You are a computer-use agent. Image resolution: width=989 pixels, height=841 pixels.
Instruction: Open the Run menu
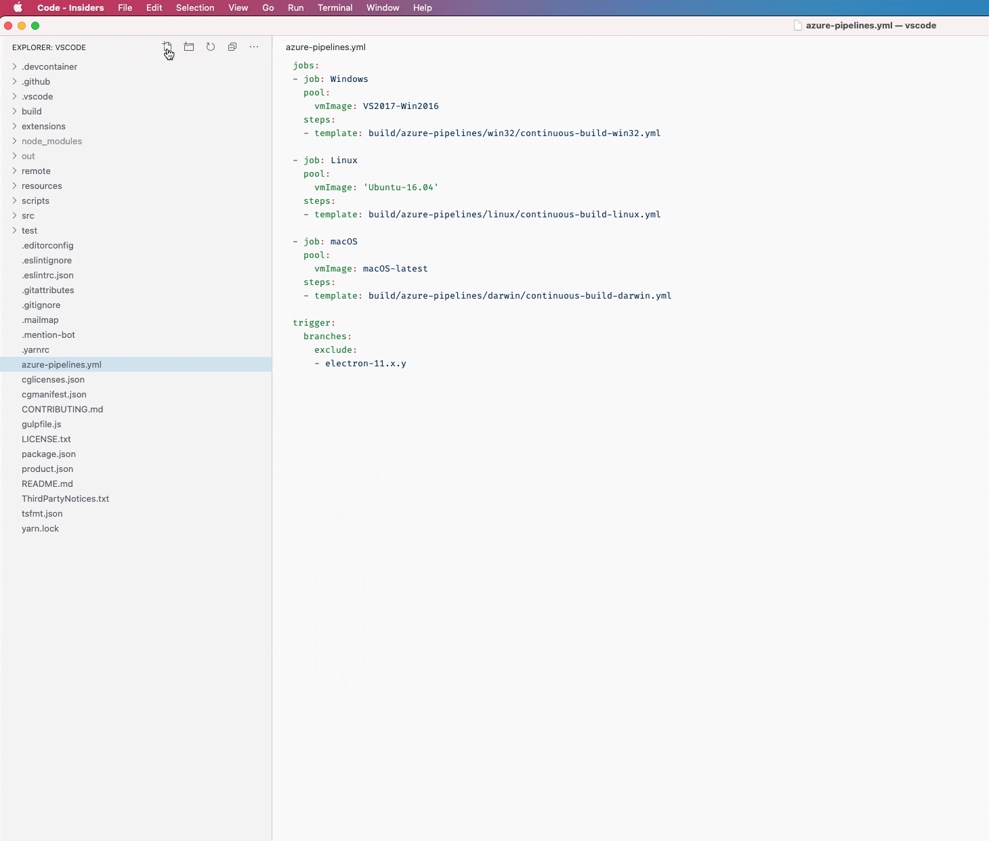point(296,7)
